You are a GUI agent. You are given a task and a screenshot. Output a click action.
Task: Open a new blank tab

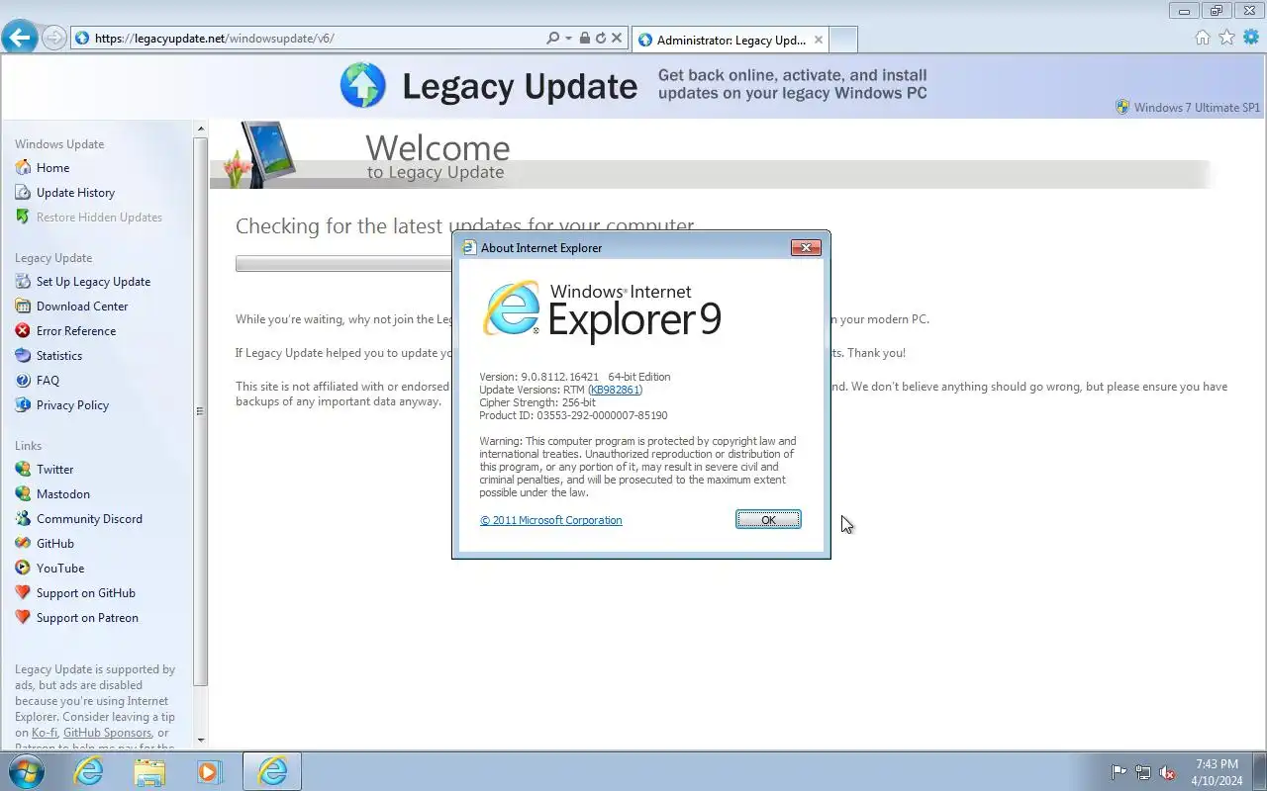[843, 40]
